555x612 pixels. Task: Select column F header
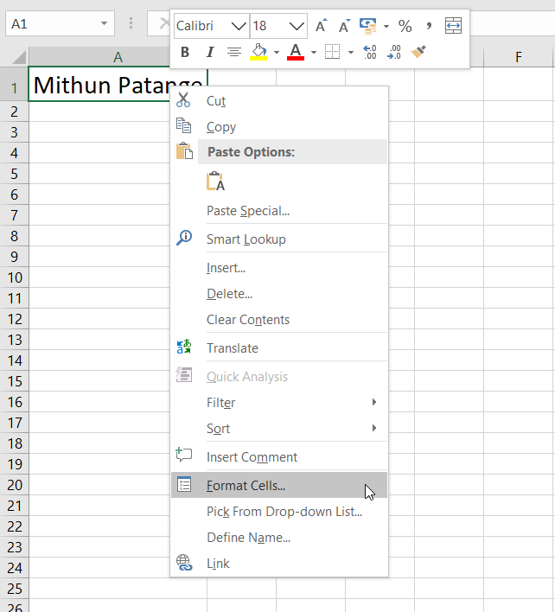point(519,57)
